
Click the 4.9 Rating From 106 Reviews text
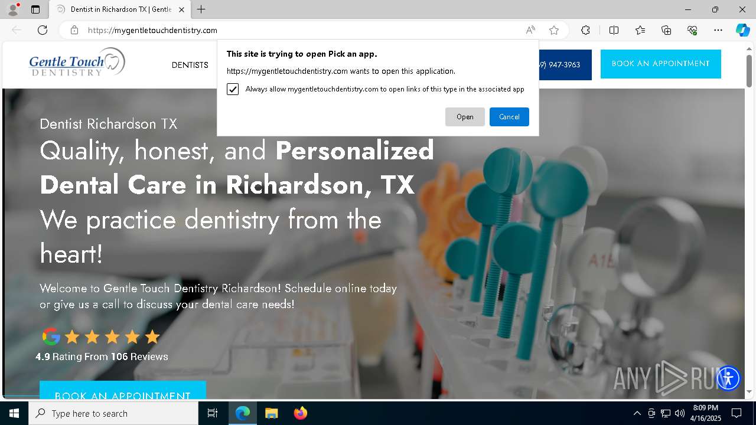102,357
